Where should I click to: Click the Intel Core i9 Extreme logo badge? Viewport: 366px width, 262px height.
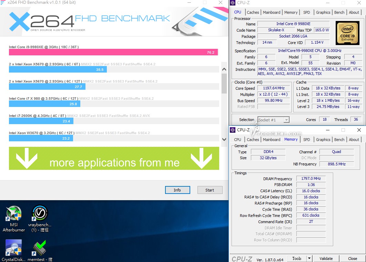pos(347,33)
